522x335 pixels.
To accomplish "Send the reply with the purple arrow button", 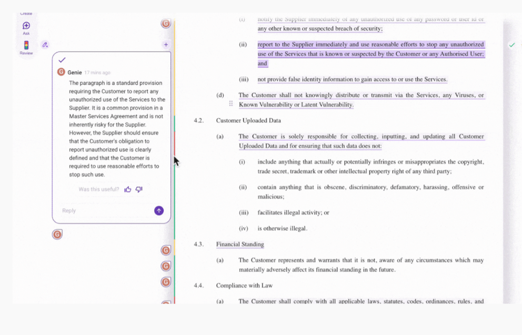I will pos(159,210).
